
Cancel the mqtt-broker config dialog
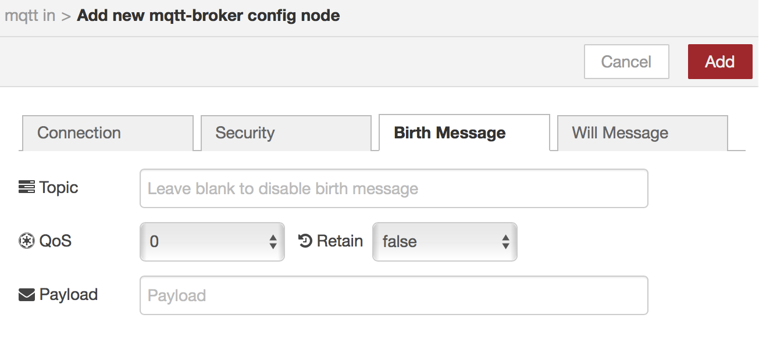[626, 62]
